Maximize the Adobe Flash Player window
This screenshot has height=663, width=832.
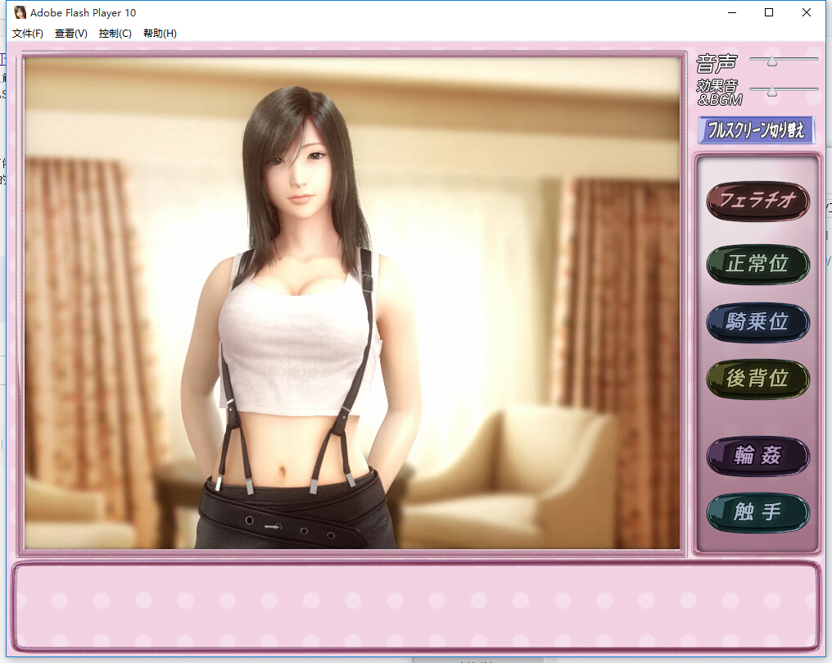click(769, 12)
